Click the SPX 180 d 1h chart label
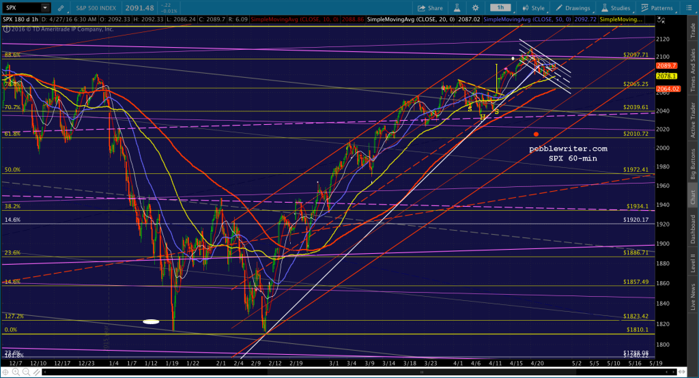699x378 pixels. click(x=20, y=20)
